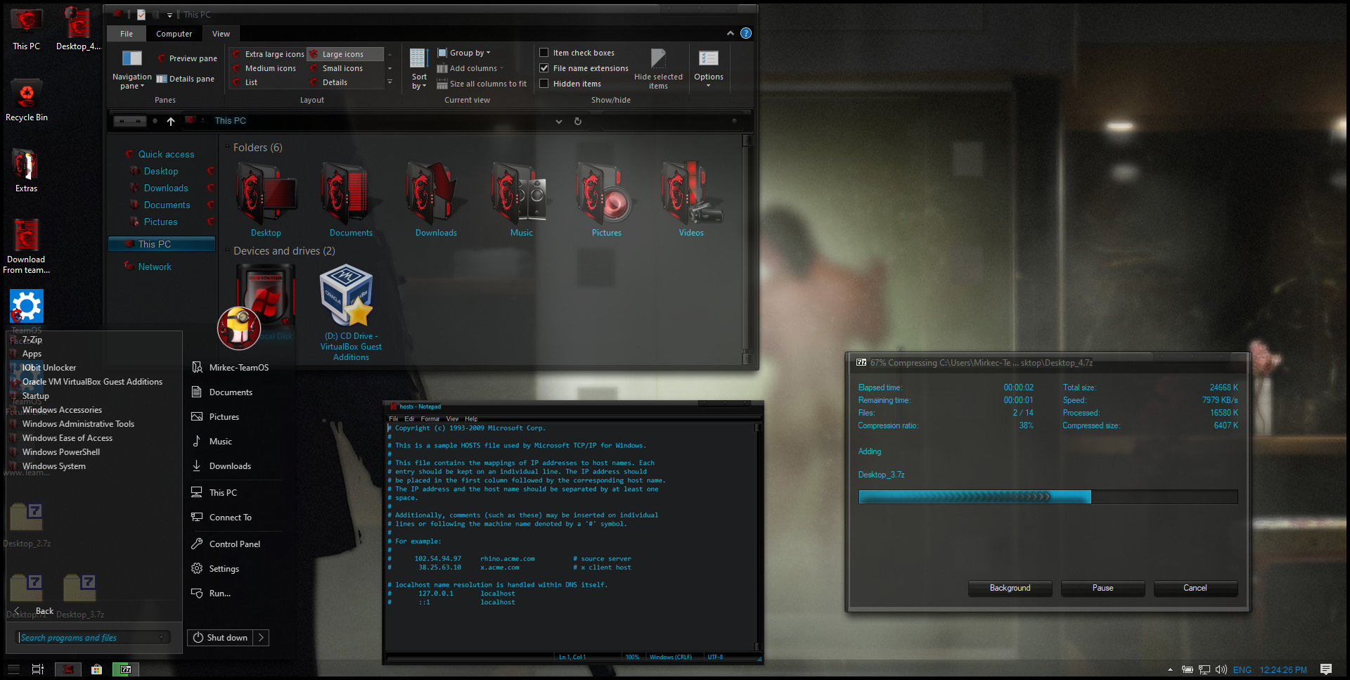
Task: Open the Desktop_4 archive icon on the desktop
Action: [78, 29]
